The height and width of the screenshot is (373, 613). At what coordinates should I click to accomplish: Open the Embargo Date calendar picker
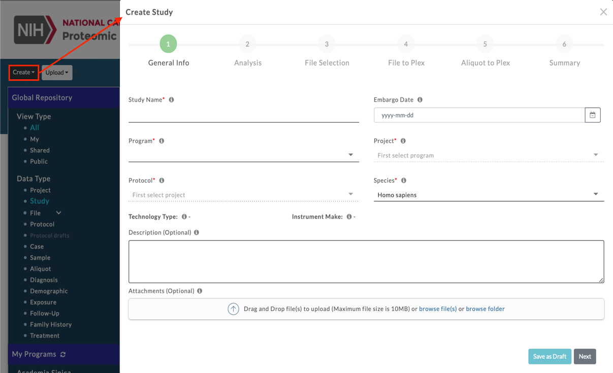592,115
